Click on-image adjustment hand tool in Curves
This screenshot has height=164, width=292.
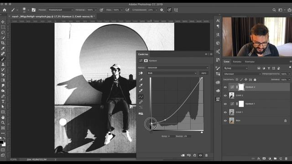(x=141, y=73)
